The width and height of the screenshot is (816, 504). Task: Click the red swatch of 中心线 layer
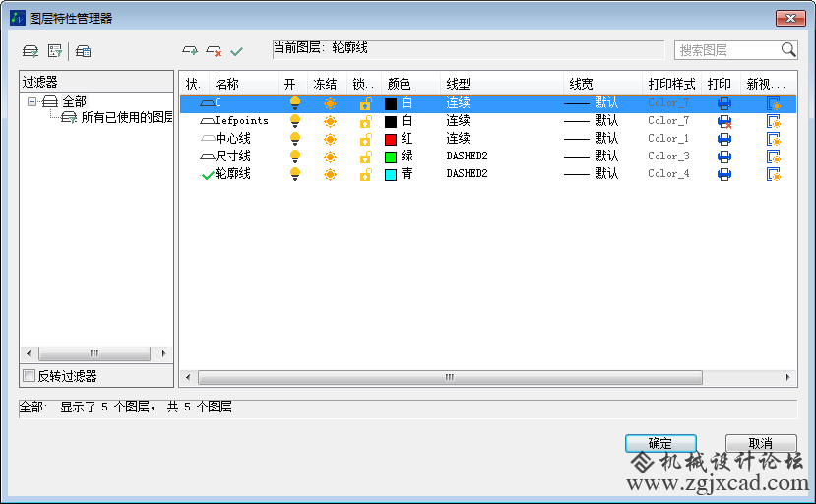click(391, 140)
